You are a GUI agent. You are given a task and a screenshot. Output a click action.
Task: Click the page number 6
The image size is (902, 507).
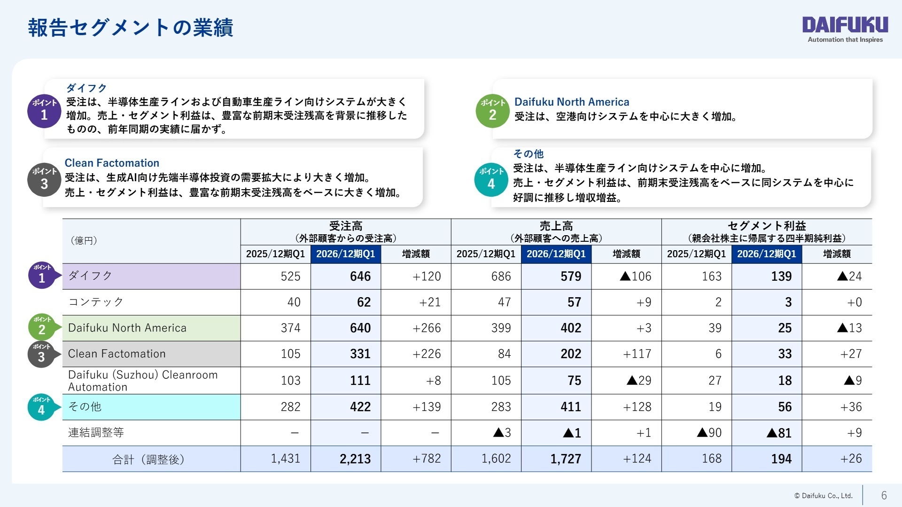click(884, 495)
